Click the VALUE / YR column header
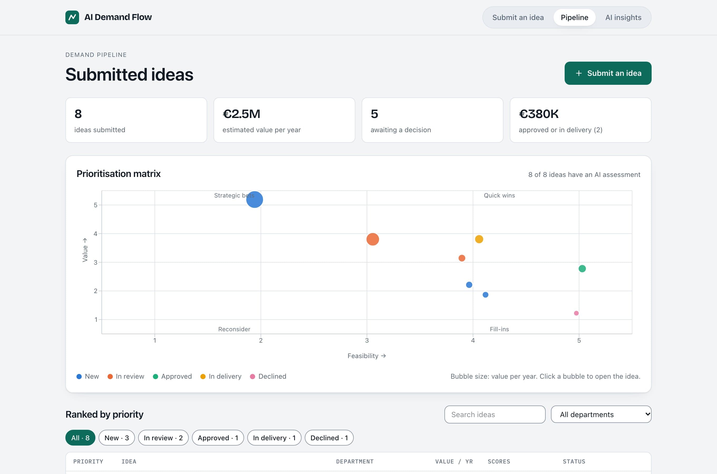 (x=454, y=462)
